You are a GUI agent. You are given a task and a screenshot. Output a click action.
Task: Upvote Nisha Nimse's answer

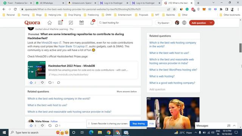click(31, 126)
